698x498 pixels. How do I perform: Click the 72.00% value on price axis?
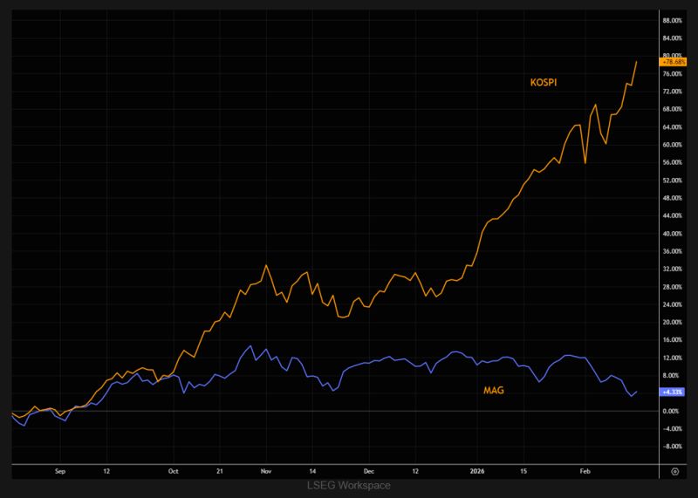(672, 92)
